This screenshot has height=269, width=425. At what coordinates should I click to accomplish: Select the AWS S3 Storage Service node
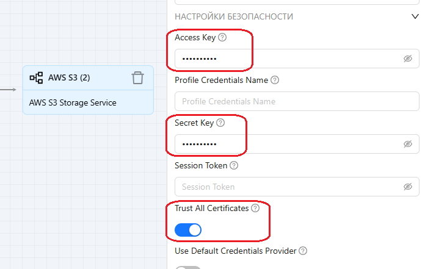73,102
